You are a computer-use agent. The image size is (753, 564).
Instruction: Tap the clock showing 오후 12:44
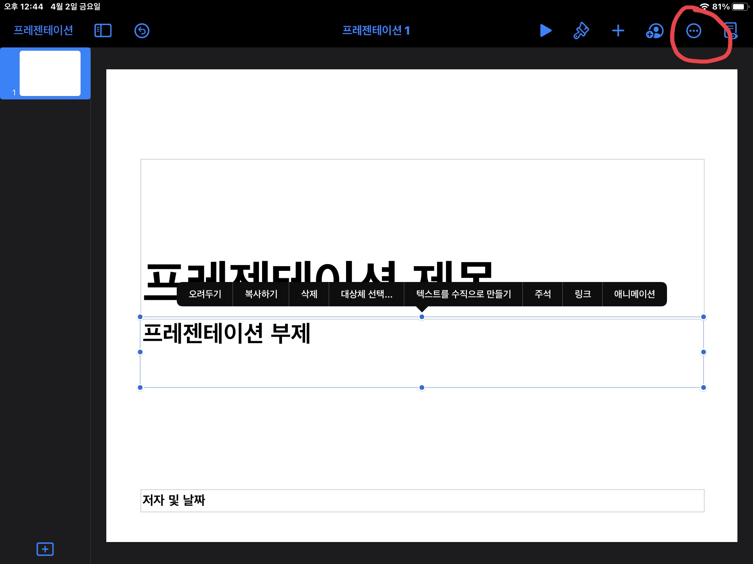(x=23, y=6)
